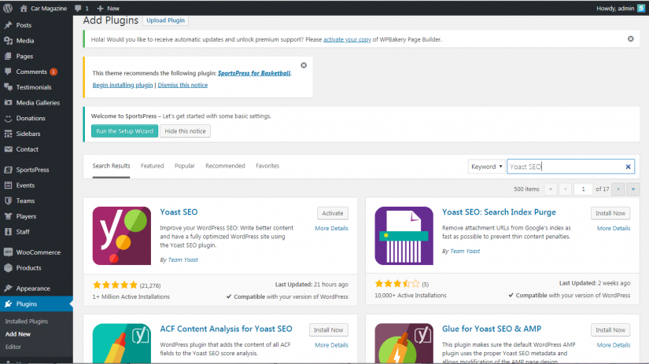
Task: Jump to last page of results
Action: (633, 189)
